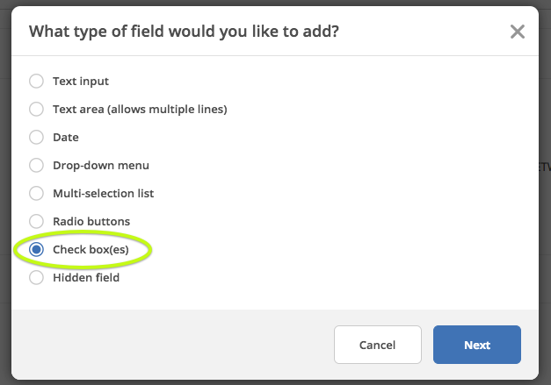The image size is (551, 385).
Task: Click the "Drop-down menu" label text
Action: [101, 166]
